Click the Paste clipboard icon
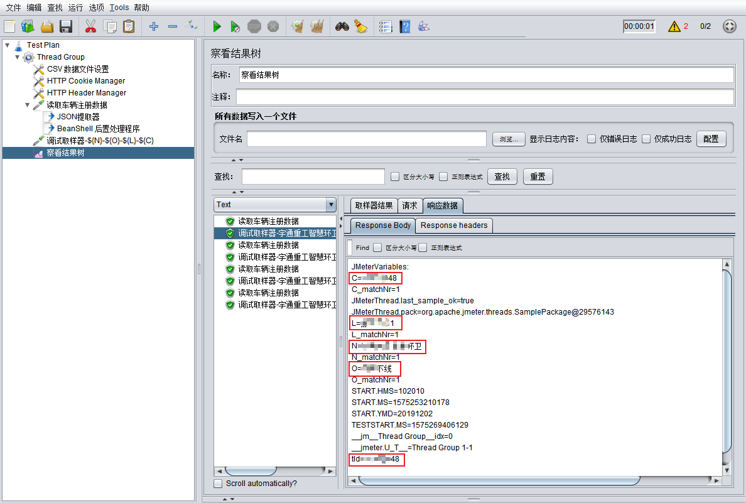 pyautogui.click(x=129, y=26)
